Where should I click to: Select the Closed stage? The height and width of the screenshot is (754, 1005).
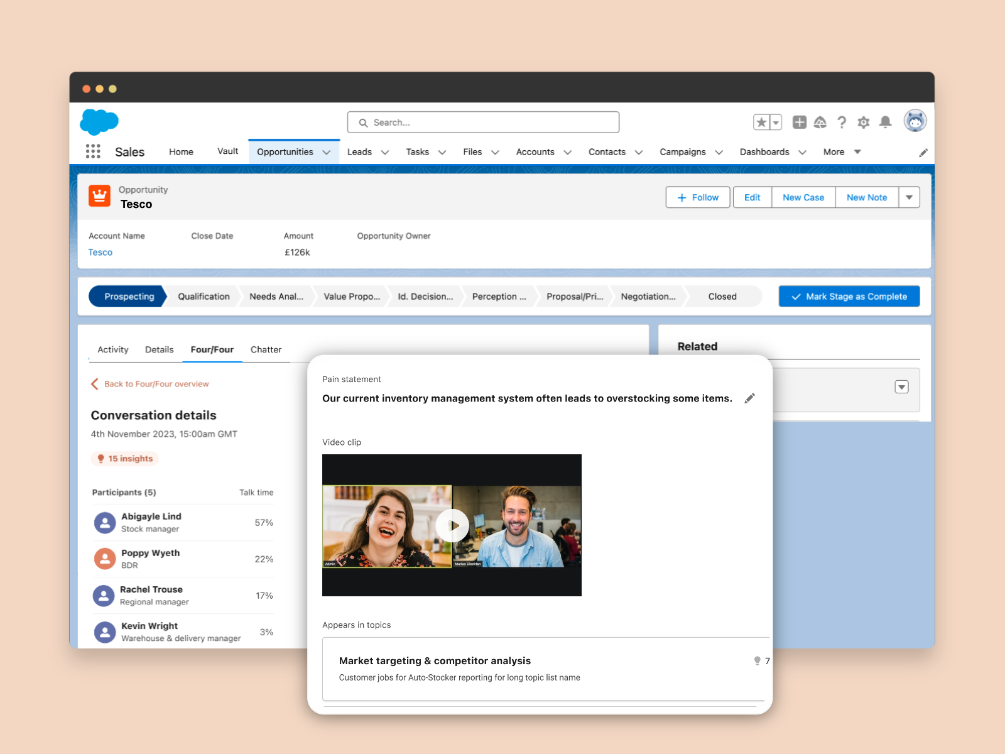(722, 297)
